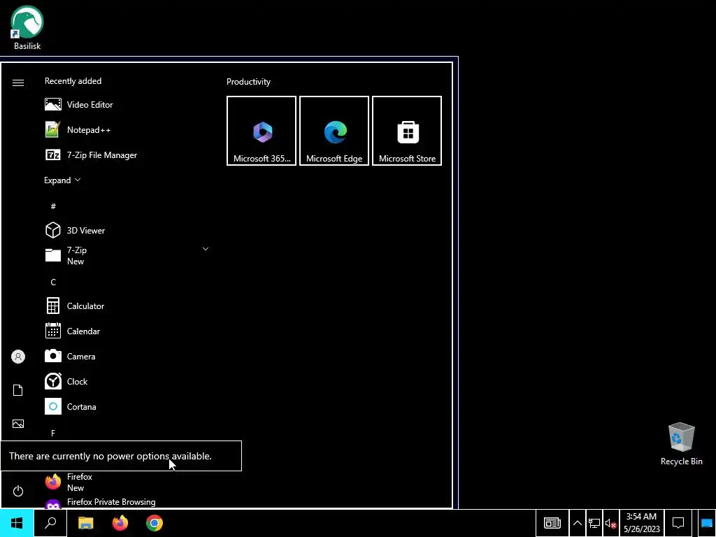The image size is (716, 537).
Task: Open Pictures from Start sidebar
Action: 17,424
